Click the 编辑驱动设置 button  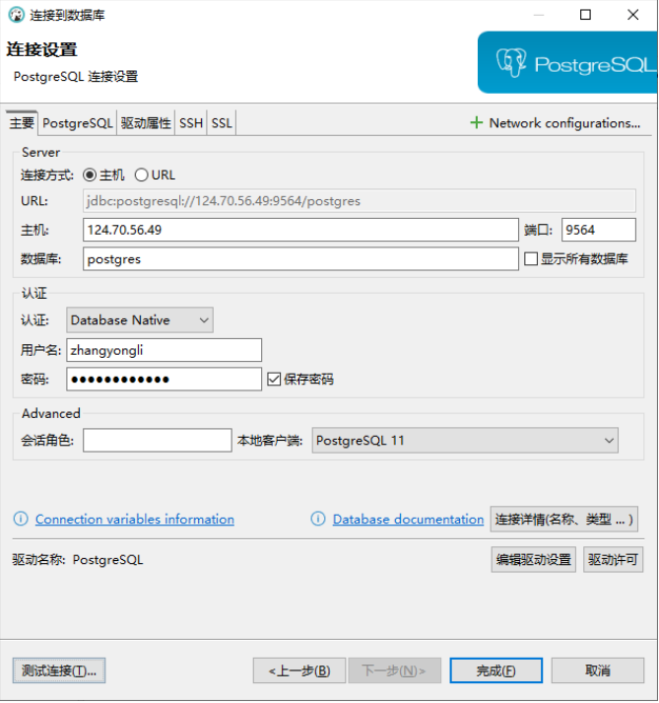coord(534,560)
